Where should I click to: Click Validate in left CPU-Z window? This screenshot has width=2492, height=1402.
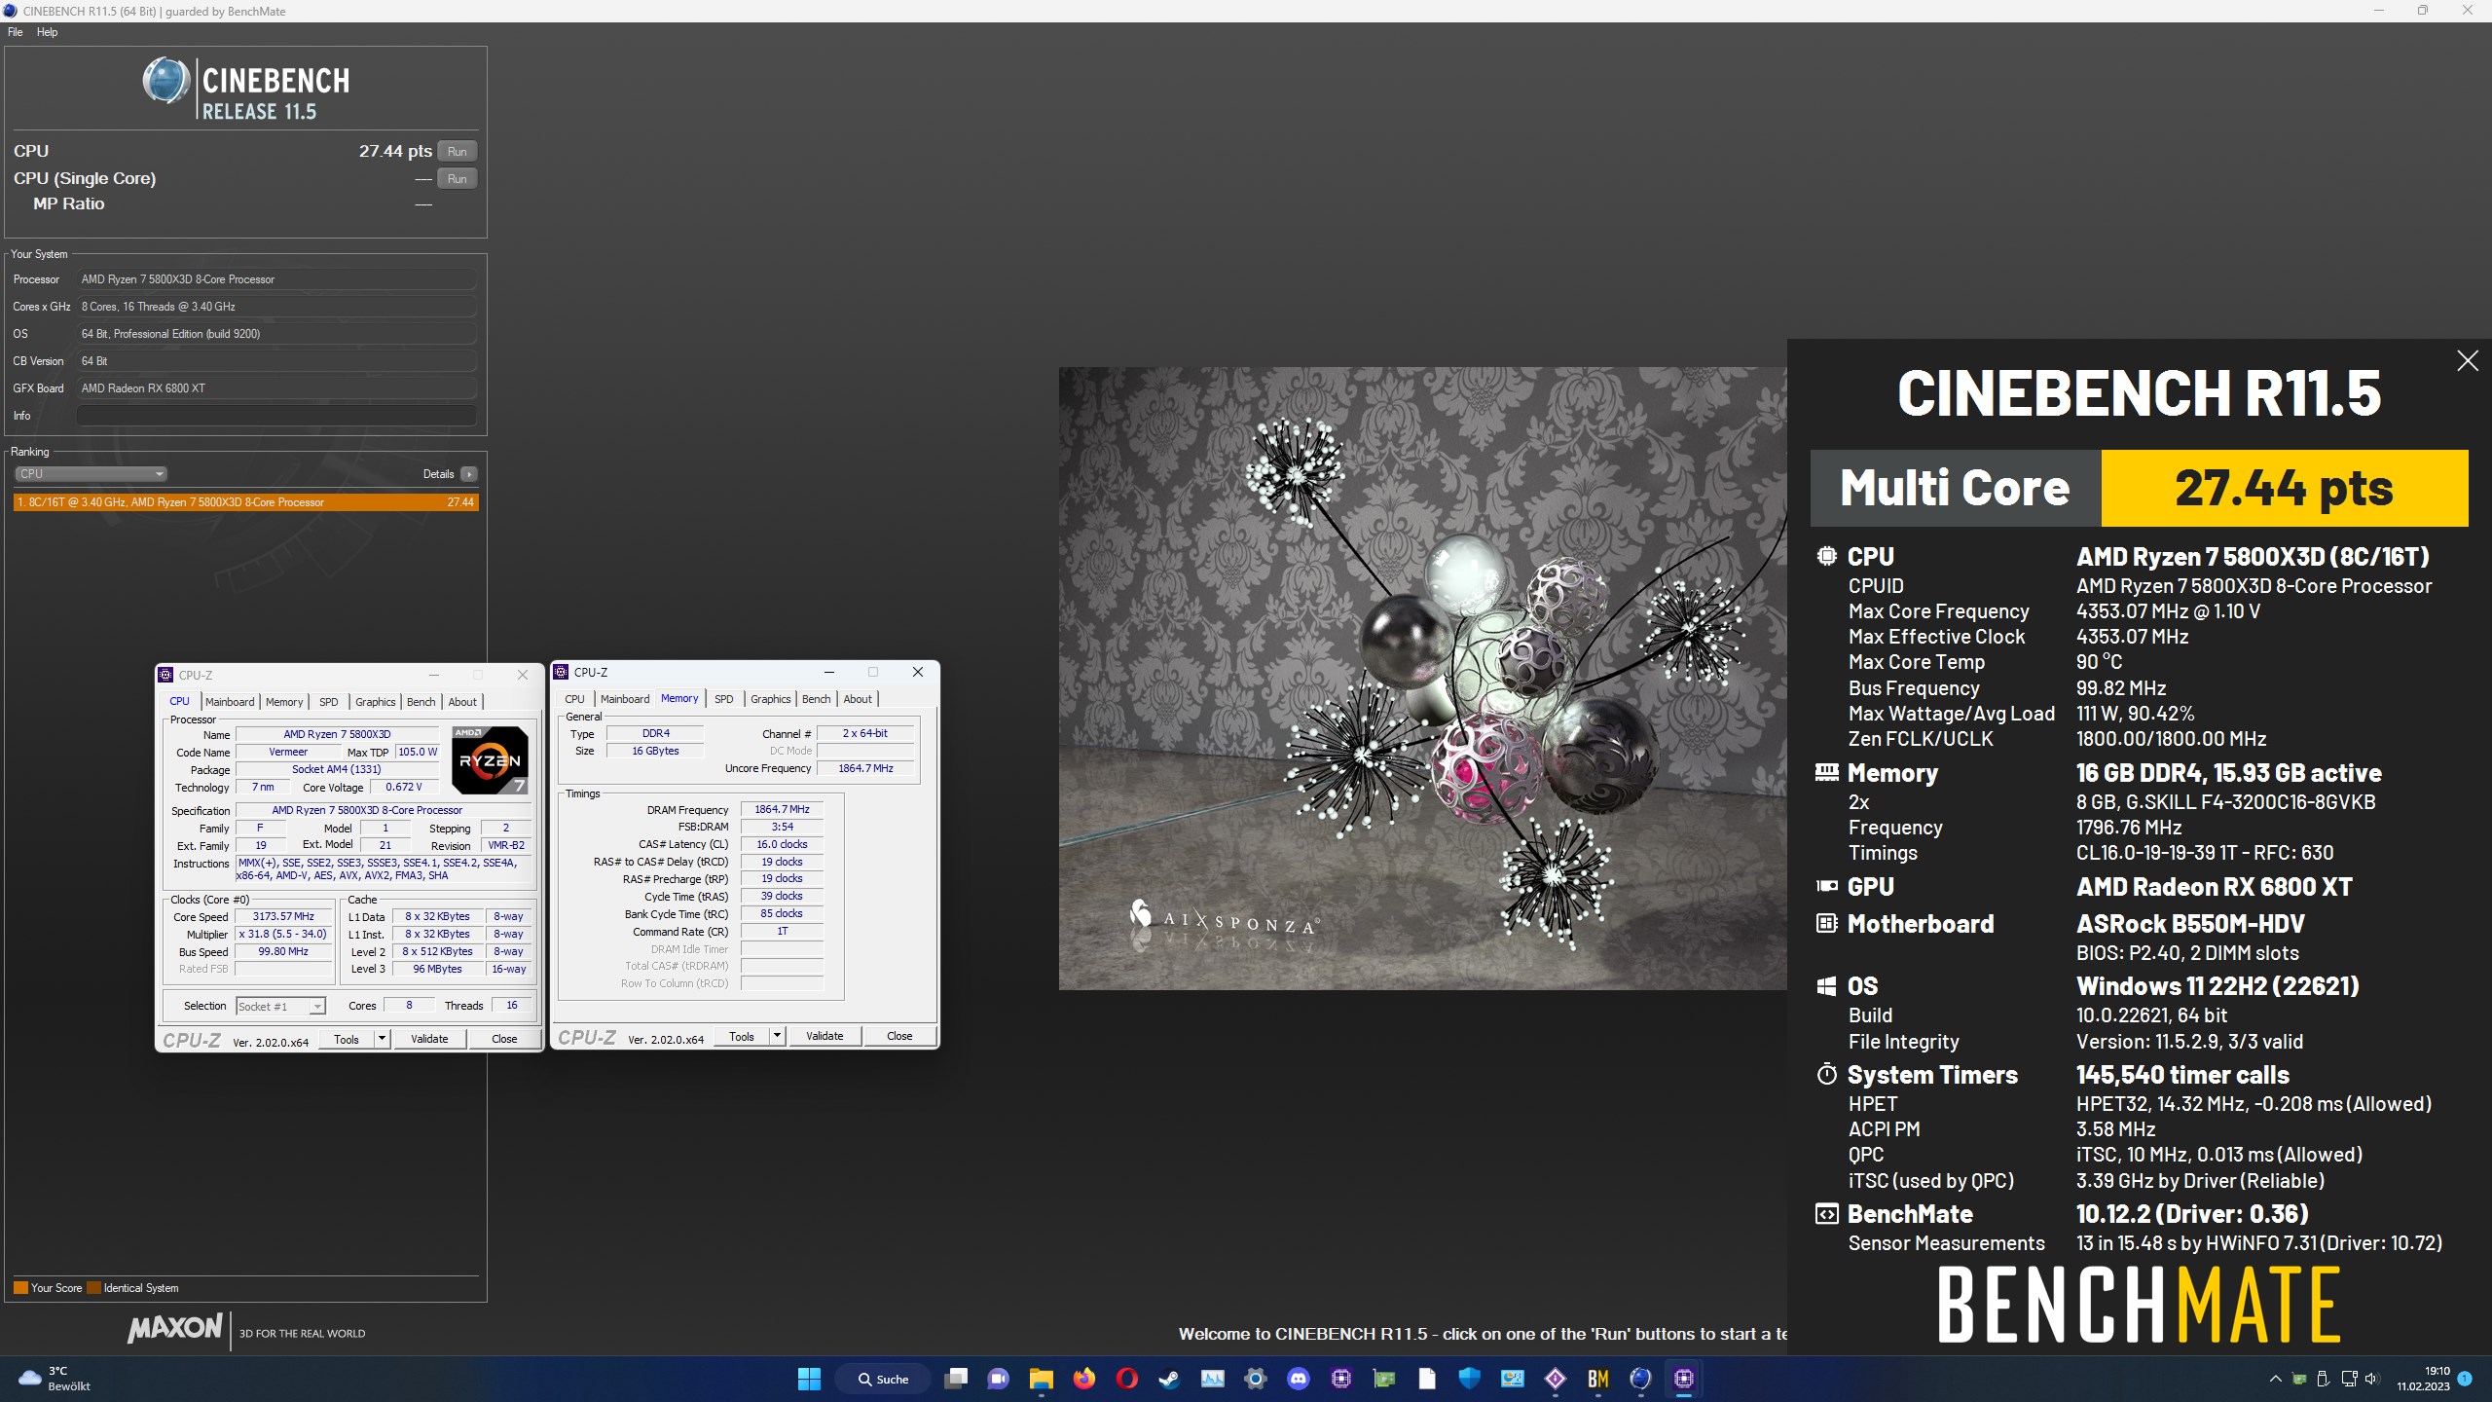tap(429, 1040)
